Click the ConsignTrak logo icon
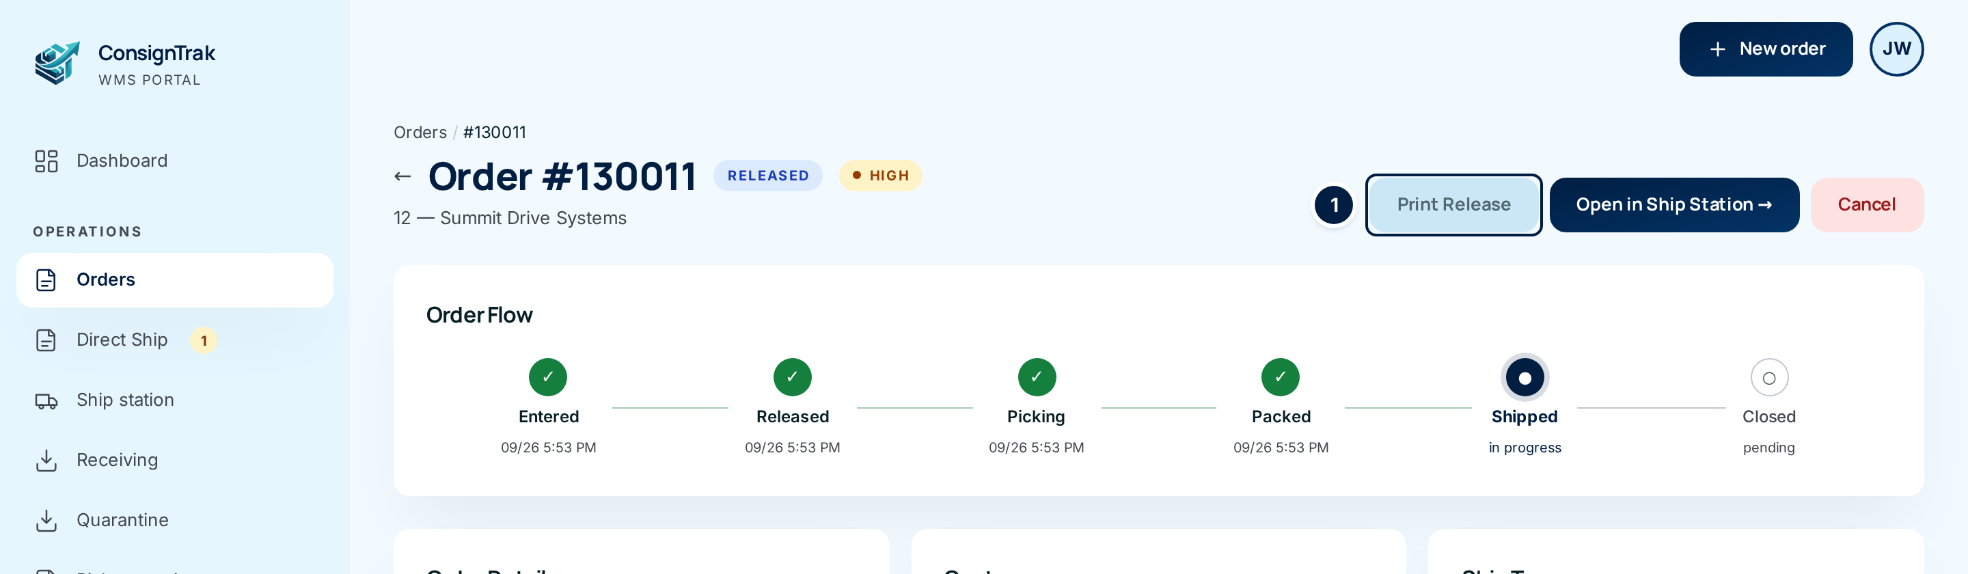This screenshot has width=1968, height=574. click(x=57, y=63)
